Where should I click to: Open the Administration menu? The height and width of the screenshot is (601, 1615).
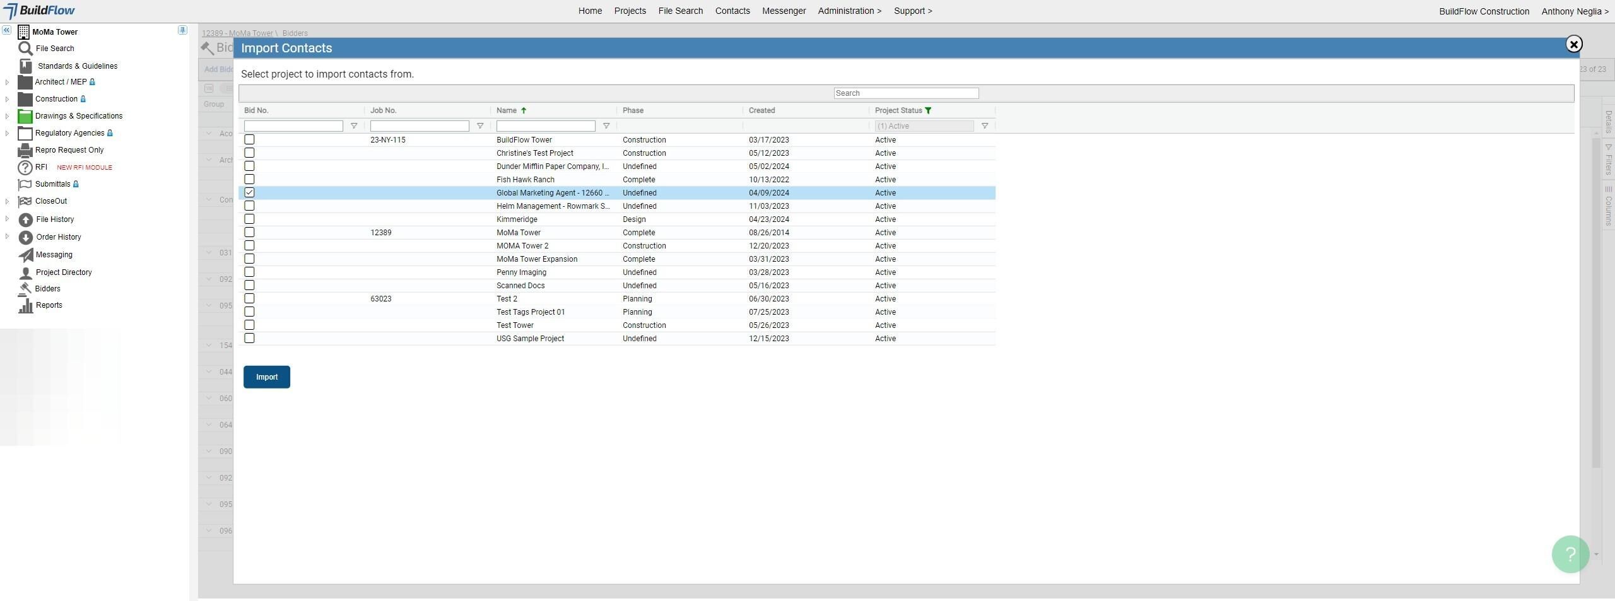849,11
